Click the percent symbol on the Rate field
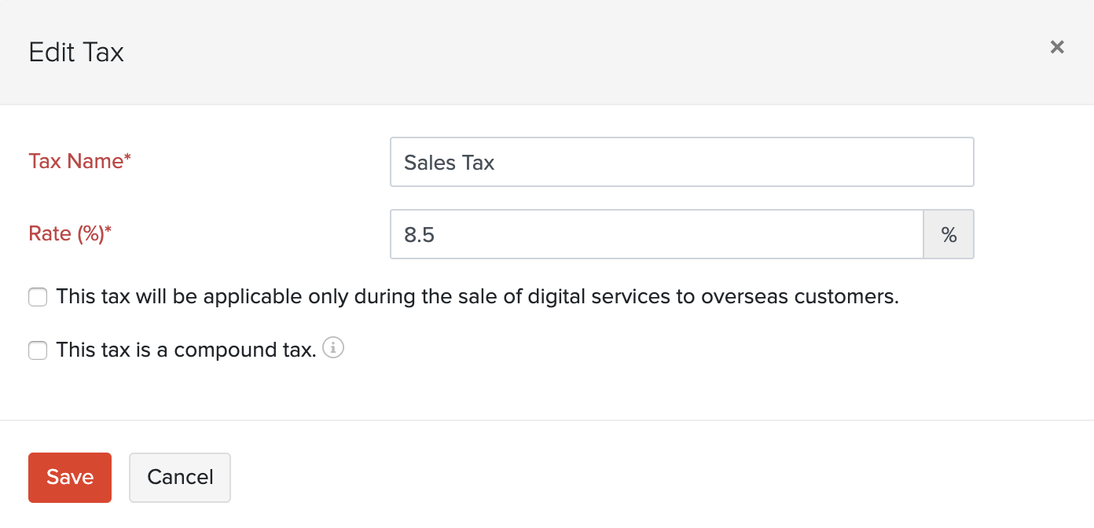Screen dimensions: 1094x528 click(949, 233)
